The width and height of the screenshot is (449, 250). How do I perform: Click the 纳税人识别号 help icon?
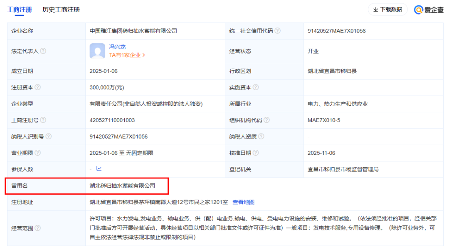49,136
